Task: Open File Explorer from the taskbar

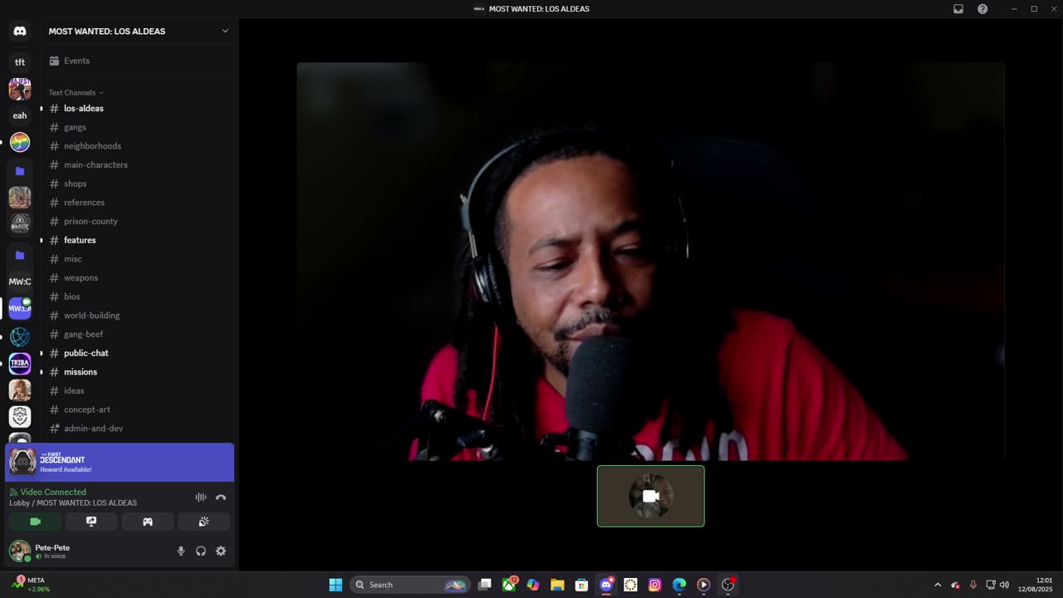Action: pos(557,585)
